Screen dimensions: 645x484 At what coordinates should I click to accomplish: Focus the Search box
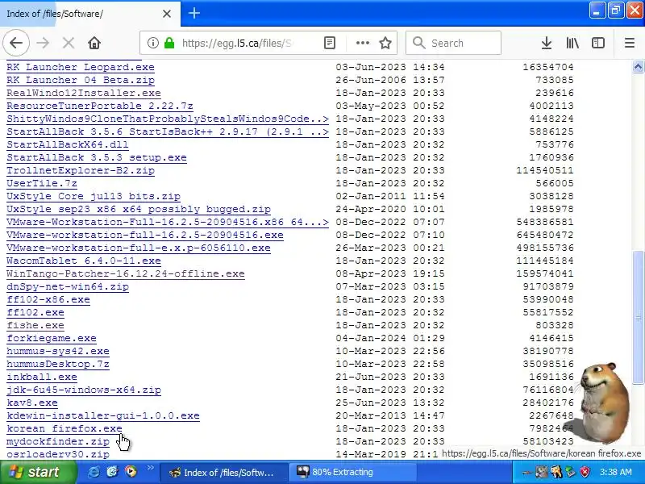453,43
